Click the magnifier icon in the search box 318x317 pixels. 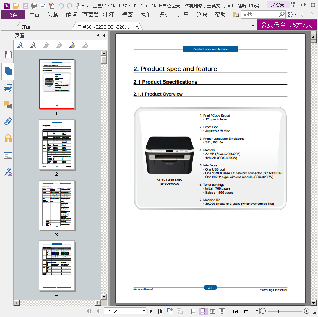coord(282,14)
